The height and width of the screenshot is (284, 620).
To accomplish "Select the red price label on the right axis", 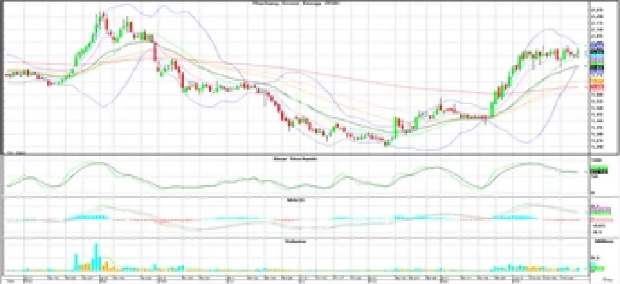I will tap(597, 87).
